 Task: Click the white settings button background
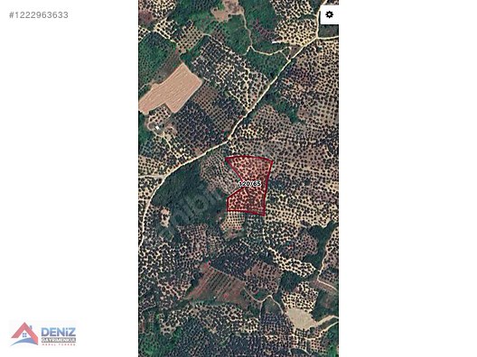330,14
